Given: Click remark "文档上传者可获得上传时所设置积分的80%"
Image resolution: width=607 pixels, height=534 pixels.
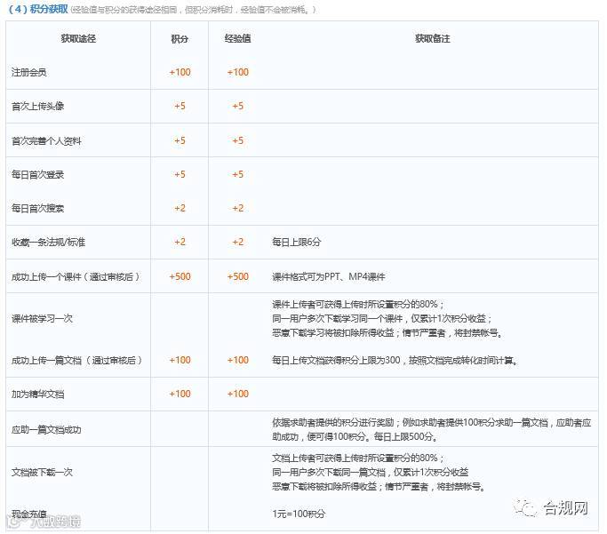Looking at the screenshot, I should pyautogui.click(x=355, y=458).
